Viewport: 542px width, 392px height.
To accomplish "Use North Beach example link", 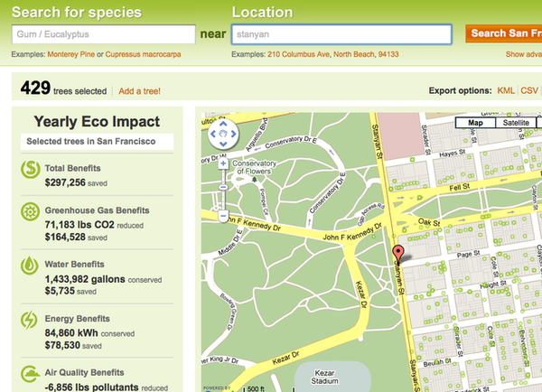I will (x=354, y=54).
